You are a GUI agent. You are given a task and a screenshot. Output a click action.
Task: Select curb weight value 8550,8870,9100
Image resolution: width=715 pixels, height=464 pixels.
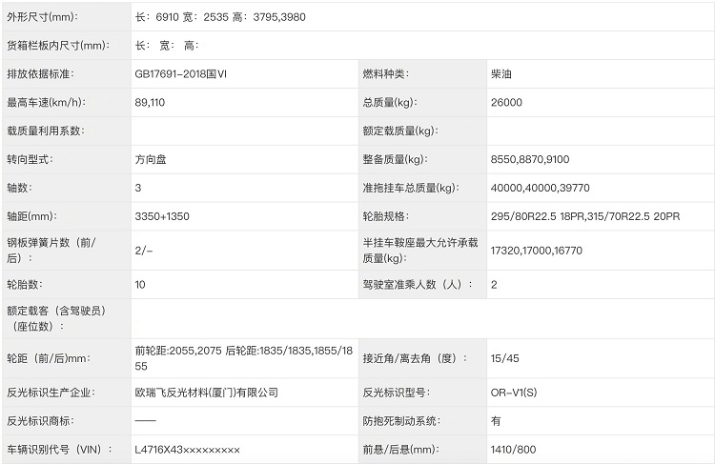[530, 159]
